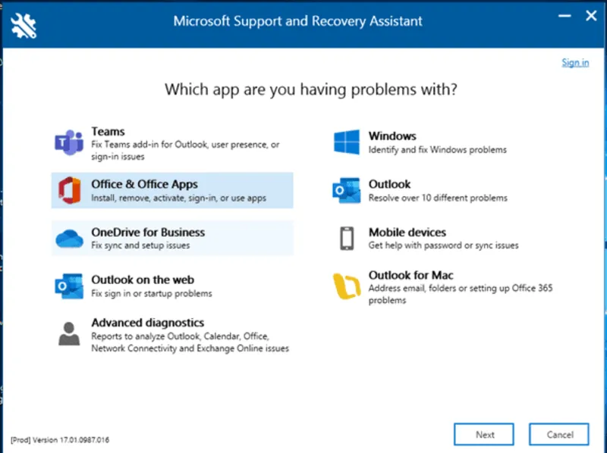Screen dimensions: 607x453
Task: Click the Windows logo icon
Action: pyautogui.click(x=346, y=142)
